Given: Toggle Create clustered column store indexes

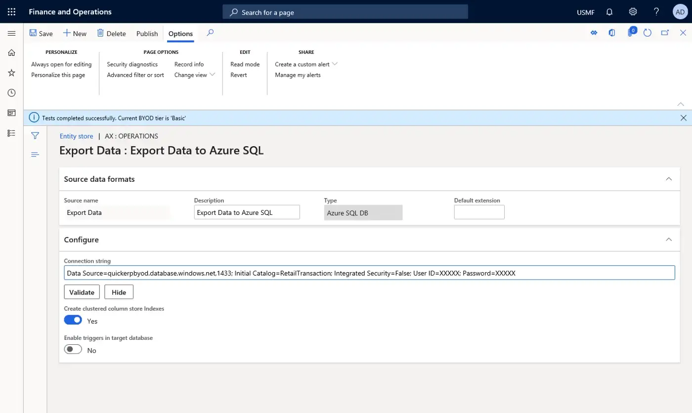Looking at the screenshot, I should click(x=73, y=320).
